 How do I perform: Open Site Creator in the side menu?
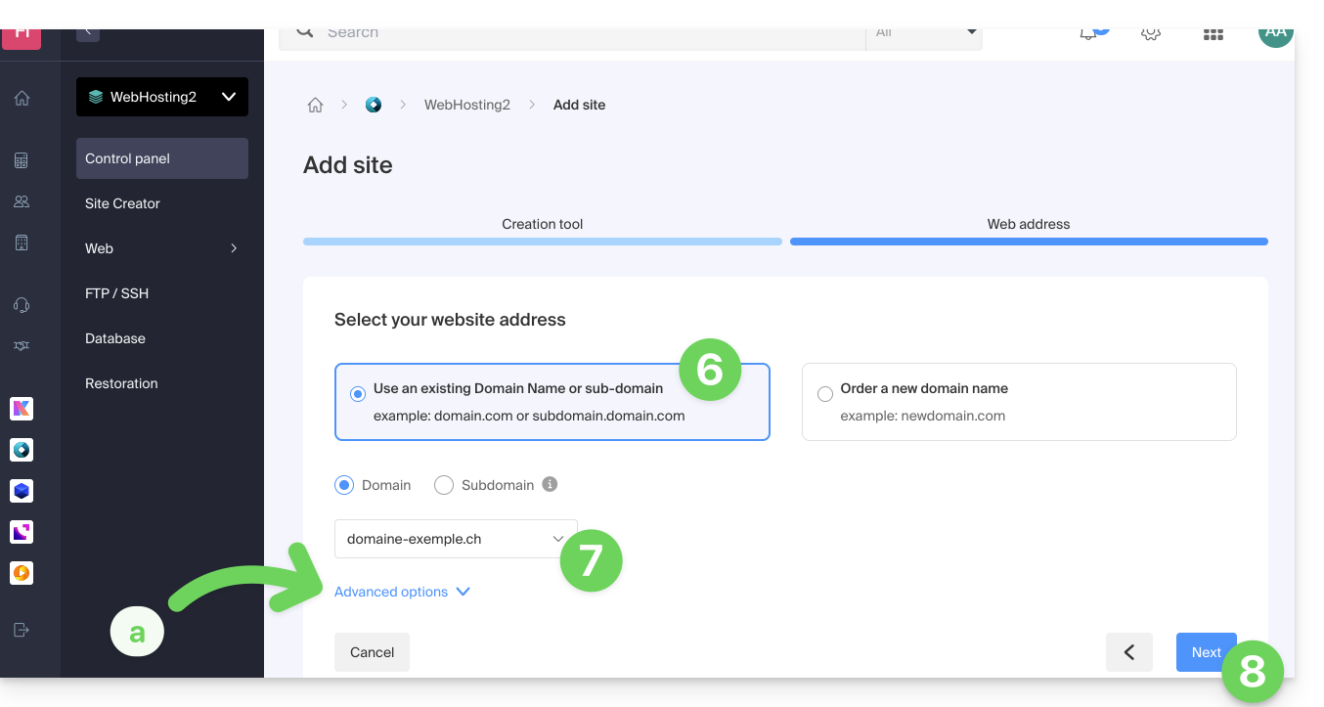122,203
